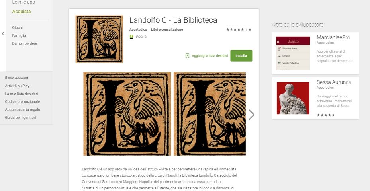This screenshot has height=191, width=370.
Task: Collapse the sidebar with the left chevron
Action: (3, 34)
